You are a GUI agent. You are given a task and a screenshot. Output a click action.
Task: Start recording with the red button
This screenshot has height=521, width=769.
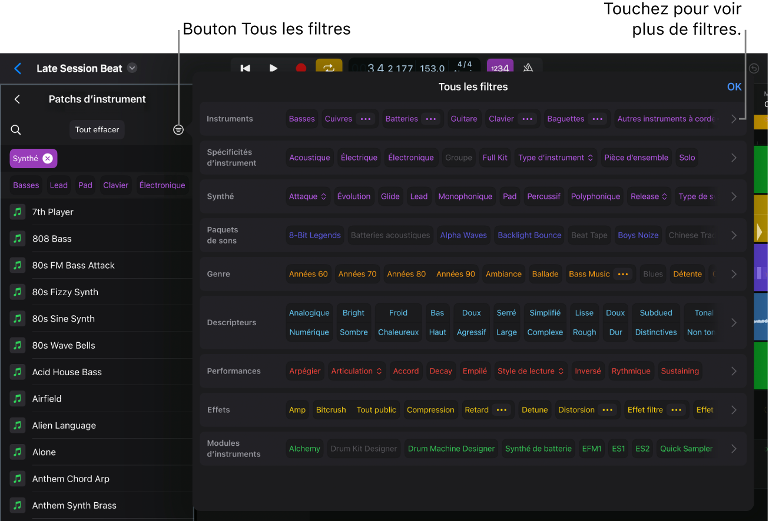[x=301, y=68]
